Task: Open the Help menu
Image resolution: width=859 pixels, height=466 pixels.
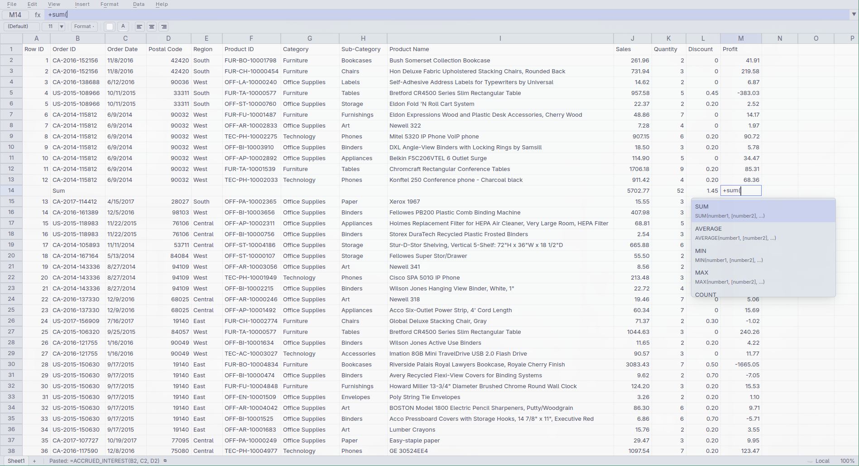Action: pyautogui.click(x=162, y=4)
